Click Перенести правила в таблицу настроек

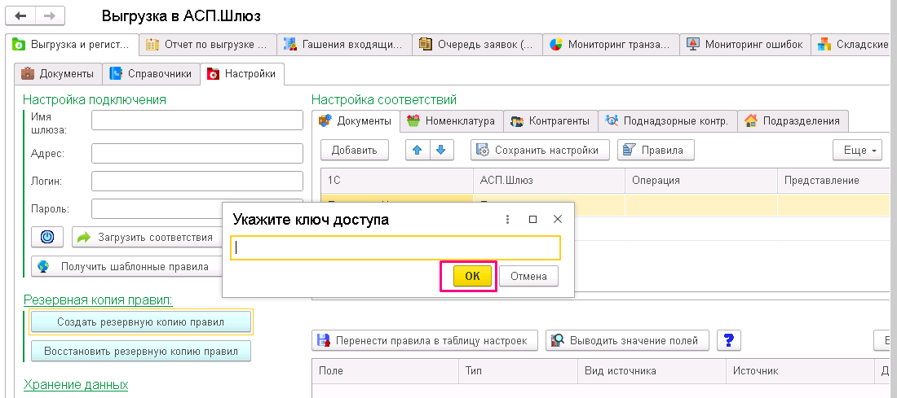(x=425, y=340)
